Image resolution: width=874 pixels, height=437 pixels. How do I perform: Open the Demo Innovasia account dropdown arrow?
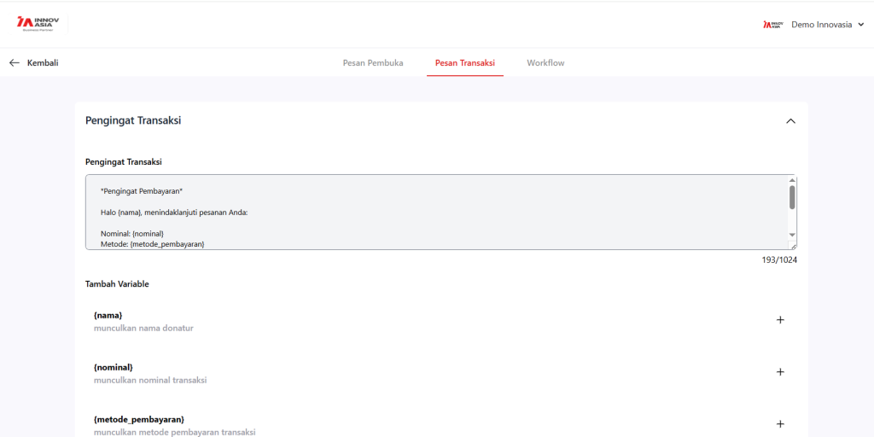[860, 25]
